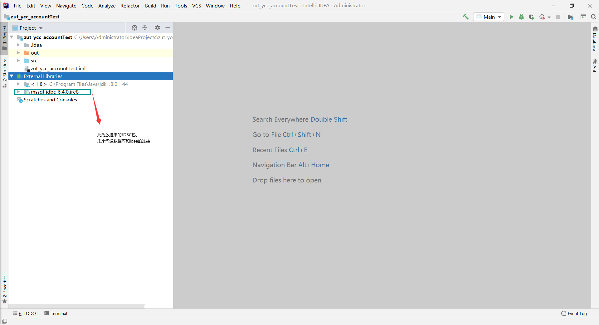Viewport: 599px width, 325px height.
Task: Open Search Everywhere magnifier
Action: click(x=594, y=17)
